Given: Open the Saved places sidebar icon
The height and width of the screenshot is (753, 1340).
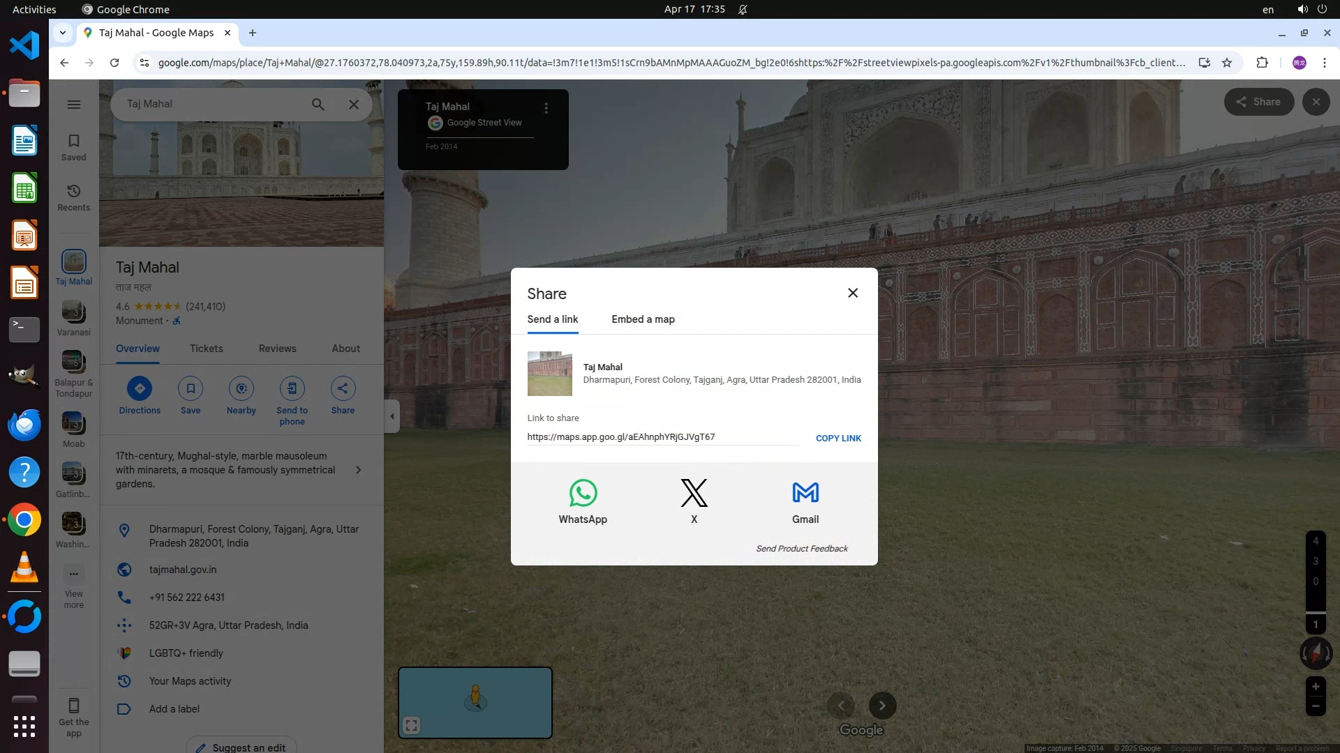Looking at the screenshot, I should point(74,147).
